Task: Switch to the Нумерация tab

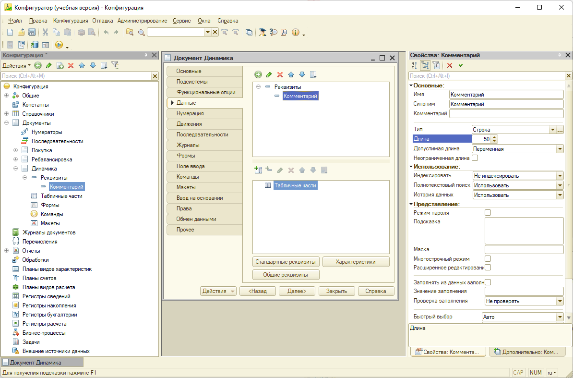Action: [204, 113]
